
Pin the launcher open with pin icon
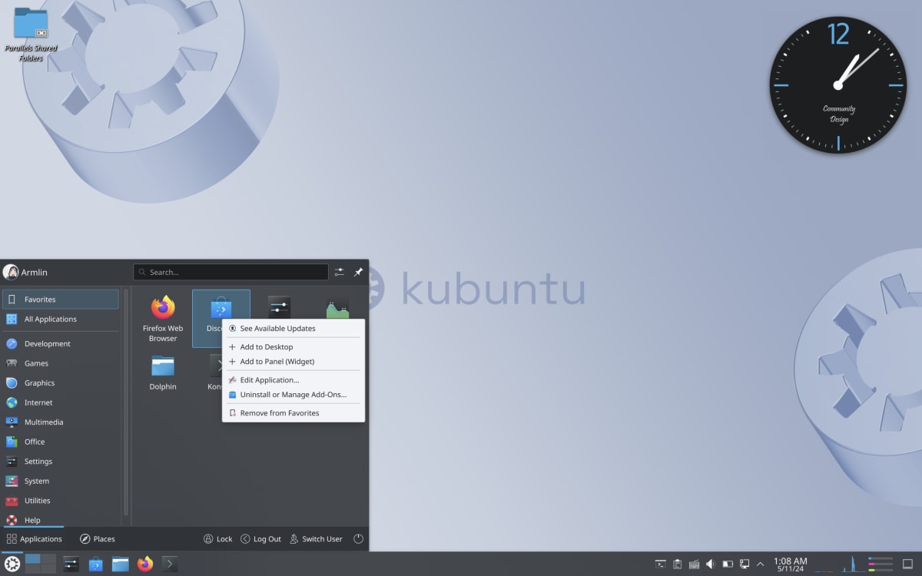coord(358,272)
